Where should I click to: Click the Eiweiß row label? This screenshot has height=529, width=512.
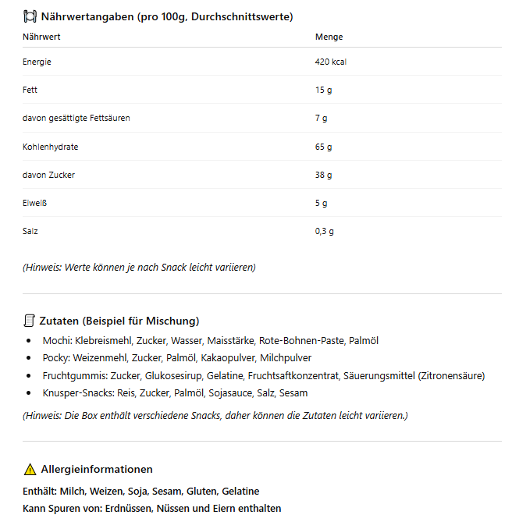(x=36, y=203)
